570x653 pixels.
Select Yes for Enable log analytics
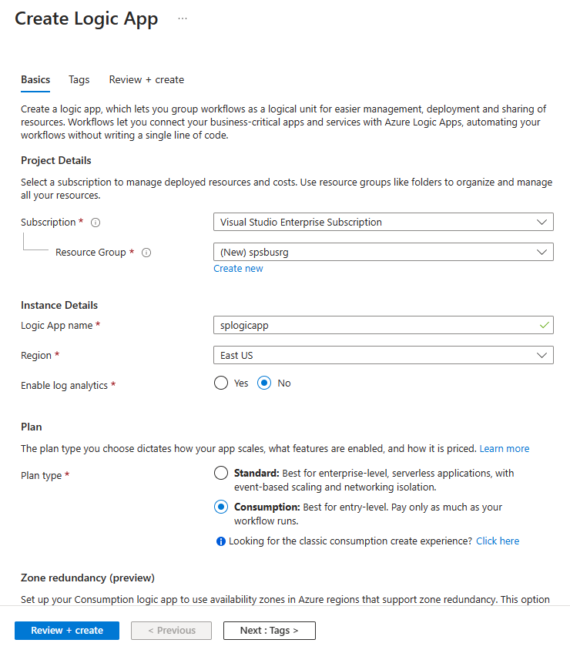pyautogui.click(x=221, y=383)
